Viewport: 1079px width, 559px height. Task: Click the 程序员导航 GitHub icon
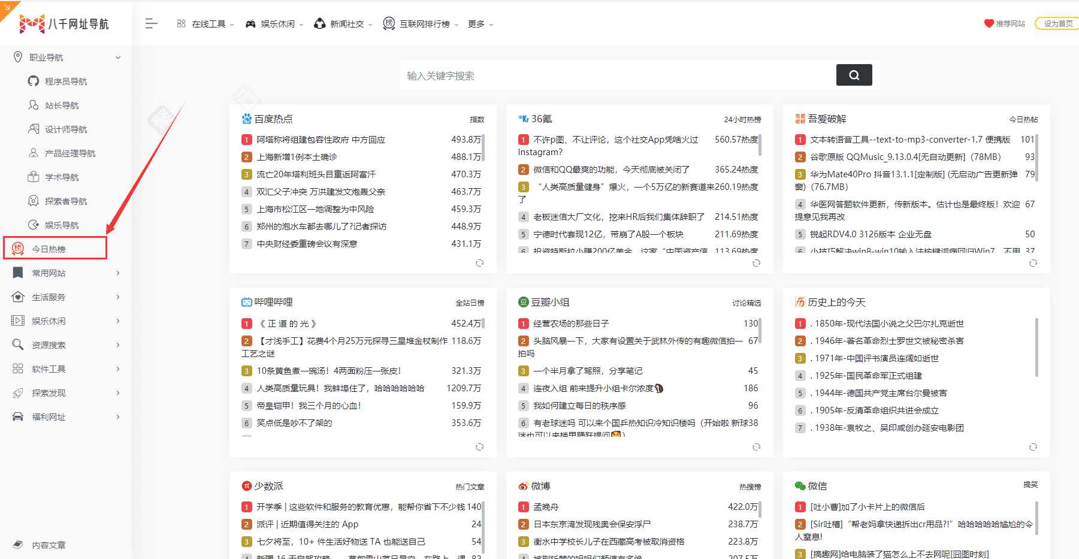34,81
